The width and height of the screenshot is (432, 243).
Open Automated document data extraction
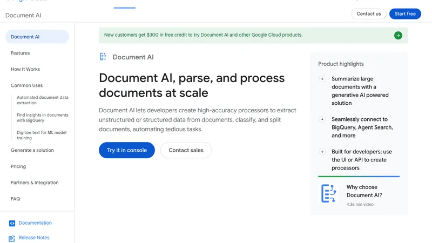[43, 100]
